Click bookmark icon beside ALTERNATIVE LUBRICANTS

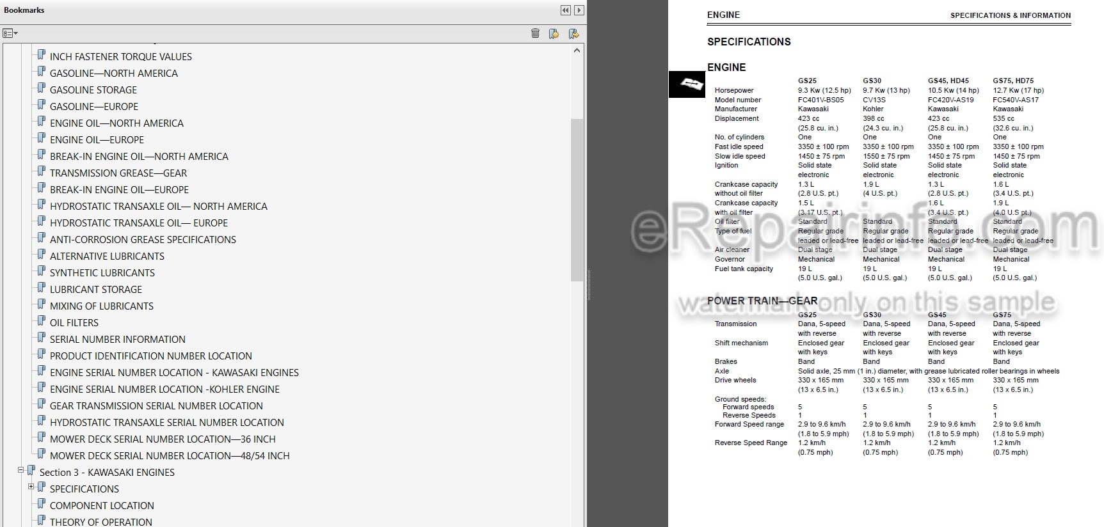(42, 255)
